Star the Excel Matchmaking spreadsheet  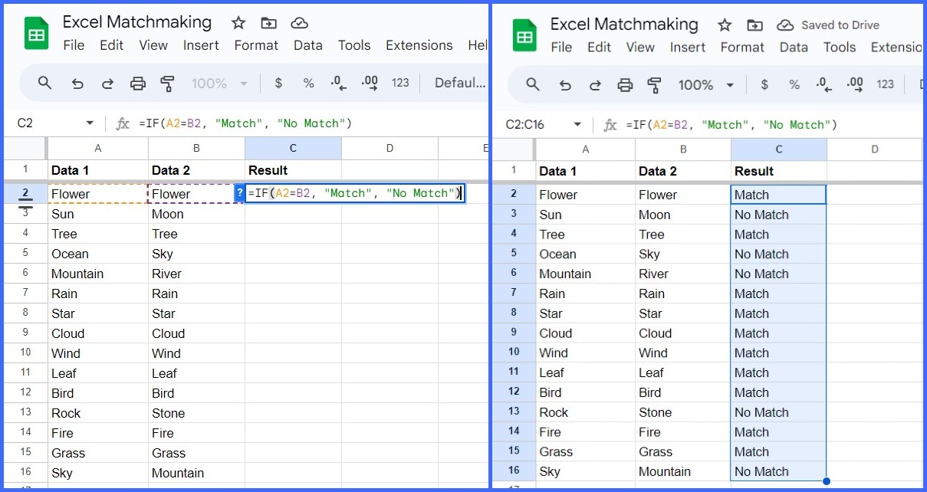[238, 22]
